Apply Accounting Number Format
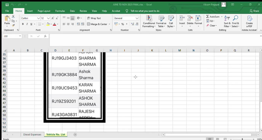Image resolution: width=262 pixels, height=140 pixels. [116, 24]
